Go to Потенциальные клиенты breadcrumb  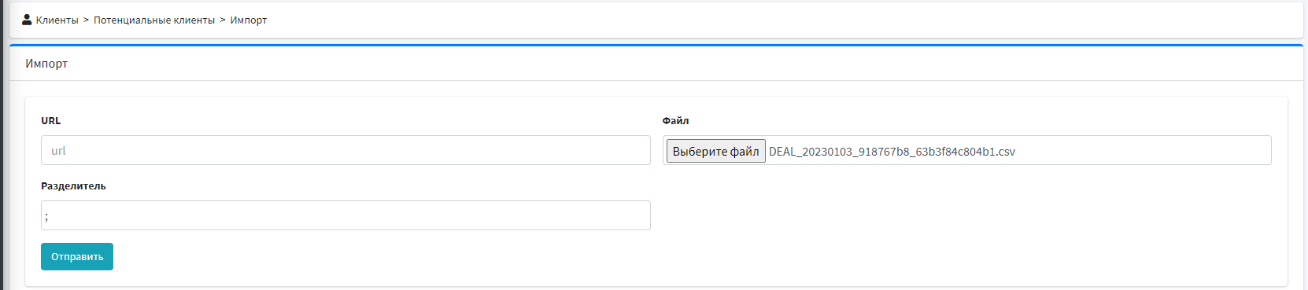(154, 20)
